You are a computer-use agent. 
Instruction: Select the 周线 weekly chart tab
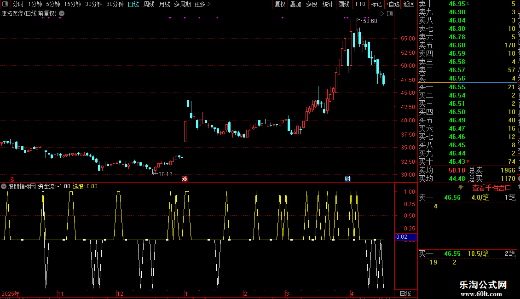(149, 4)
